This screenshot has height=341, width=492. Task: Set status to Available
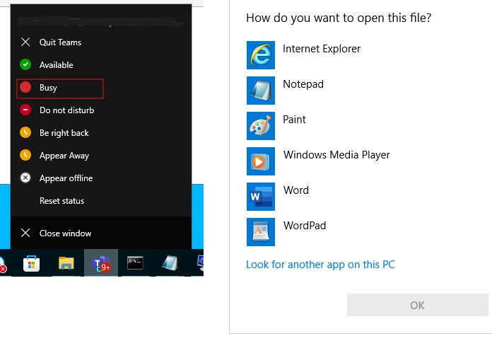[101, 64]
